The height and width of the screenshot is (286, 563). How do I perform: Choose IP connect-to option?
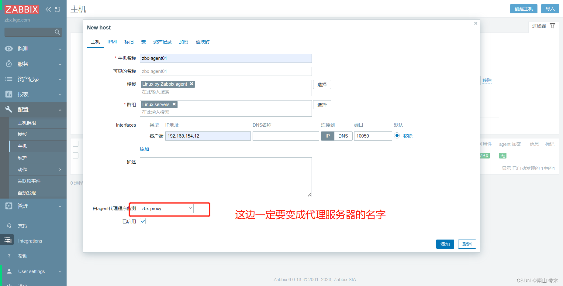pyautogui.click(x=327, y=136)
